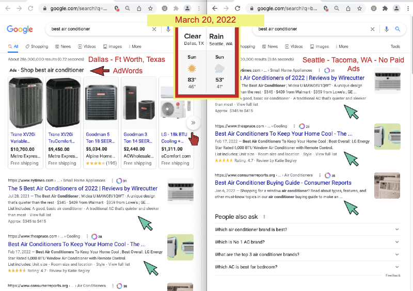Start voice search in right search box
This screenshot has width=413, height=291.
pyautogui.click(x=386, y=29)
